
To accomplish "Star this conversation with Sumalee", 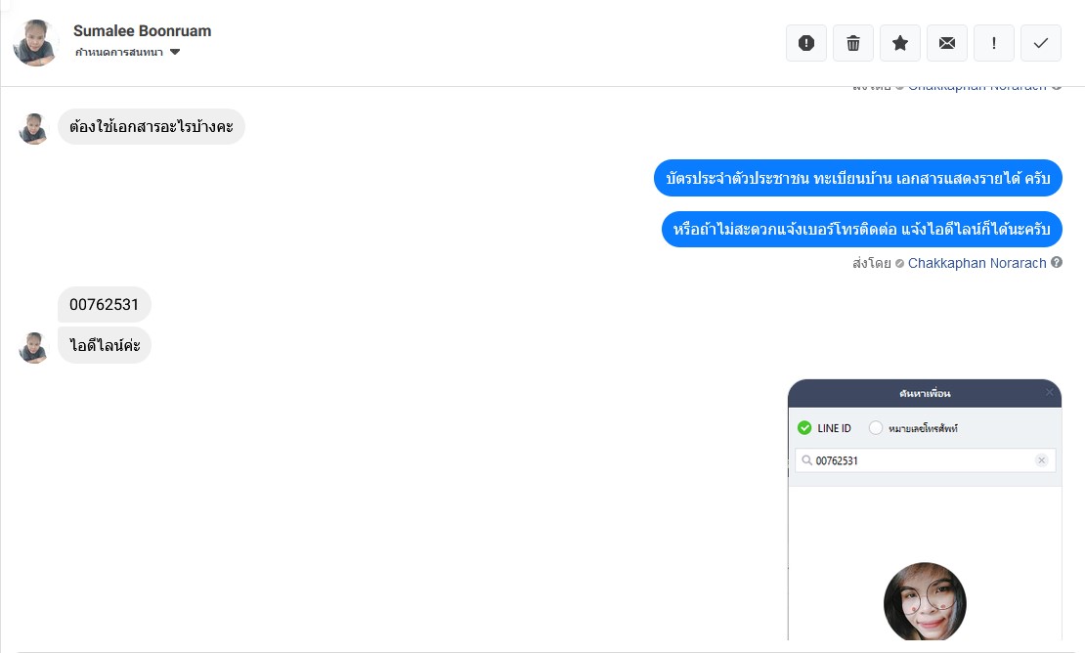I will (900, 43).
